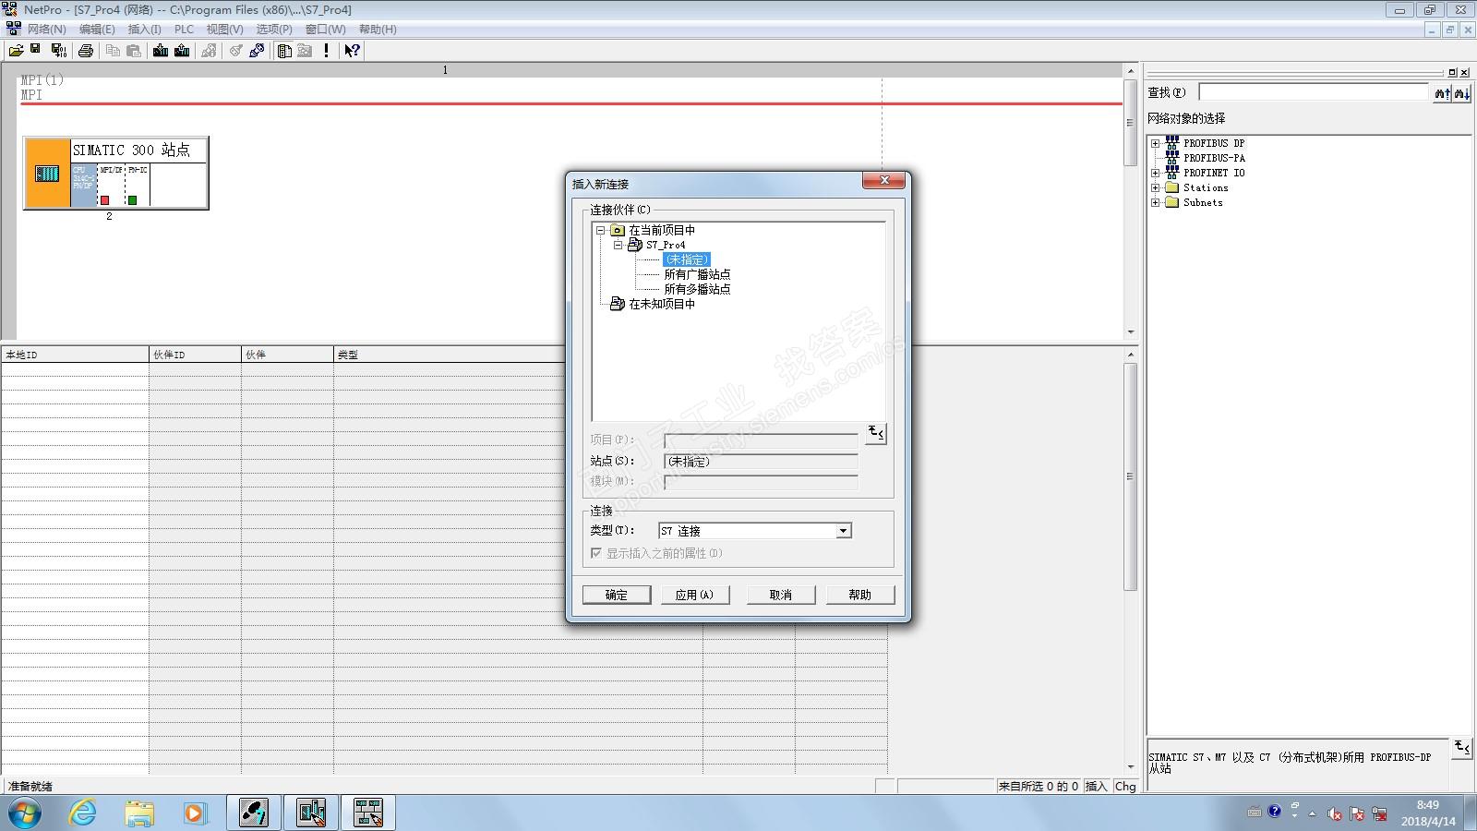Select 所有广播站点 in partner tree

point(697,274)
